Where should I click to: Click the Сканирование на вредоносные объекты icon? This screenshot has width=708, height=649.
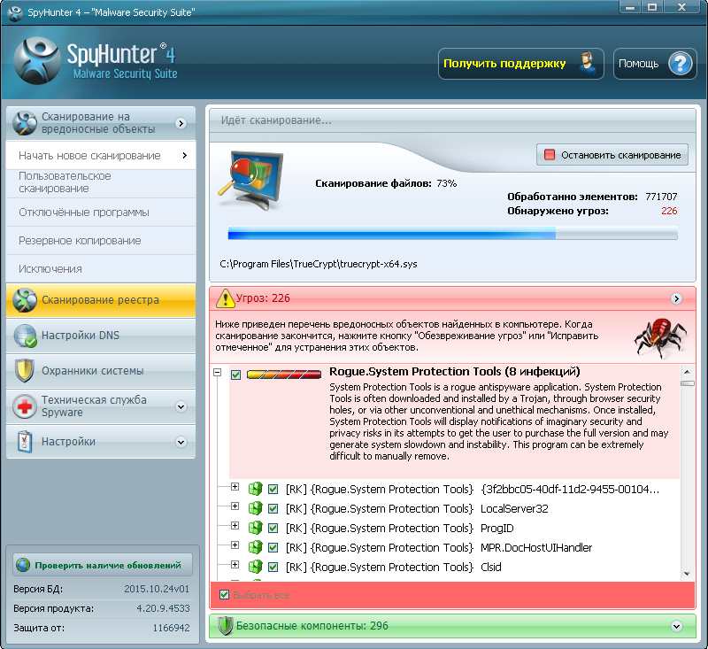click(x=25, y=123)
